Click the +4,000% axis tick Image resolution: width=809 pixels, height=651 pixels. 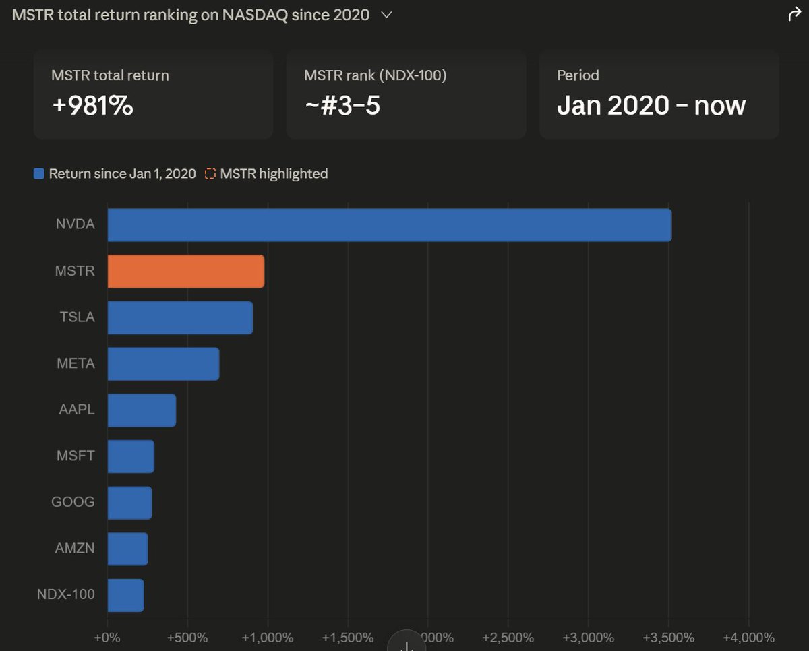tap(748, 638)
